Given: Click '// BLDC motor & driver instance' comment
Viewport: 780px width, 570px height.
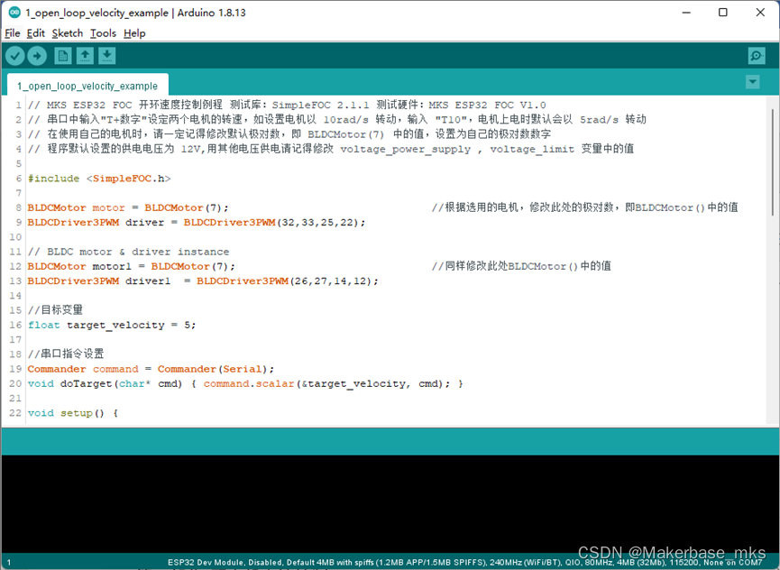Looking at the screenshot, I should coord(128,252).
